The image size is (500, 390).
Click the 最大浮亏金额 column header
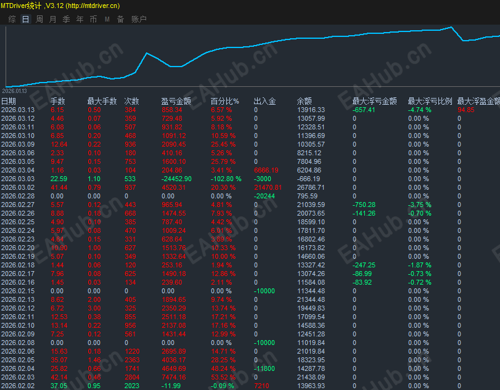point(375,101)
